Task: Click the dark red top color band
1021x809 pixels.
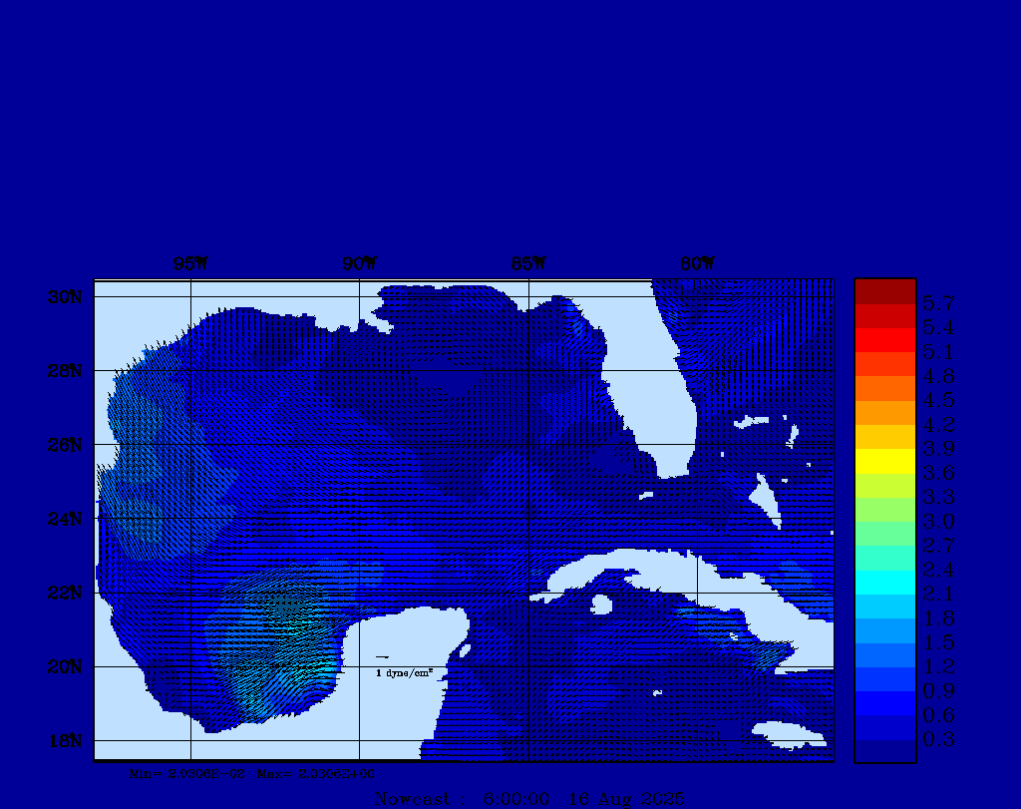Action: [x=884, y=290]
